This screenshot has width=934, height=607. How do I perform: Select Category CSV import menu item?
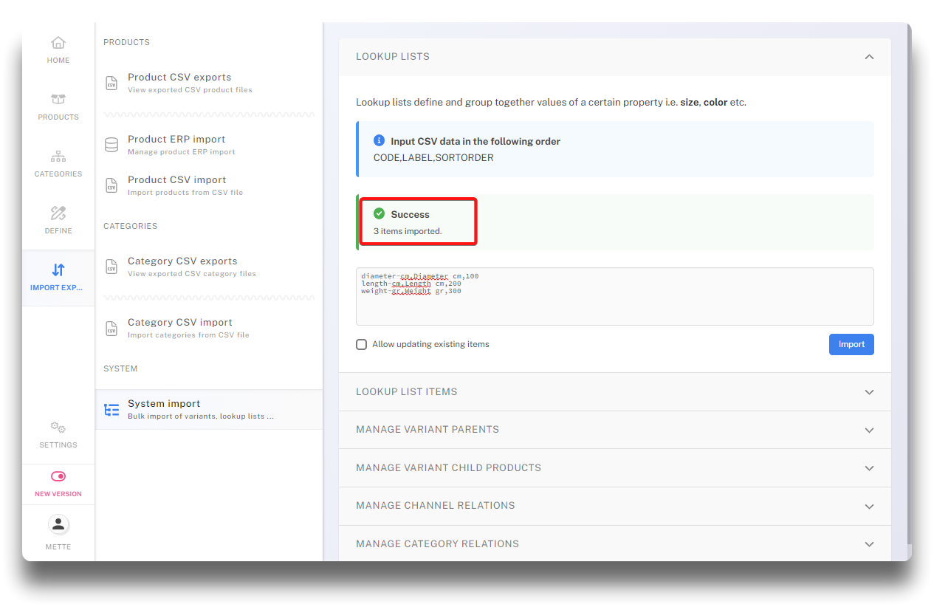pyautogui.click(x=180, y=328)
